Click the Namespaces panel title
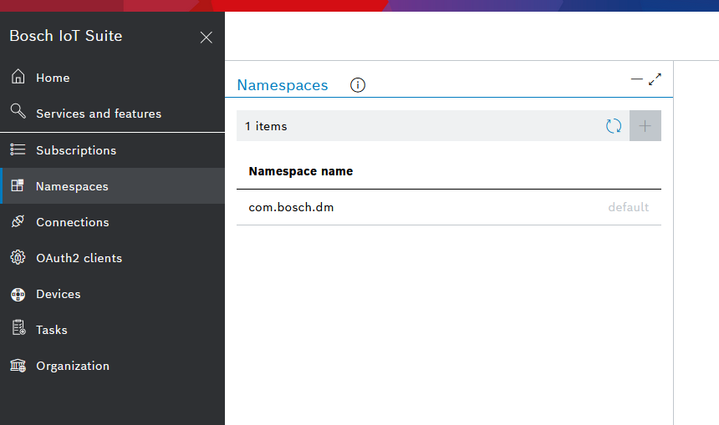Image resolution: width=719 pixels, height=425 pixels. 283,85
